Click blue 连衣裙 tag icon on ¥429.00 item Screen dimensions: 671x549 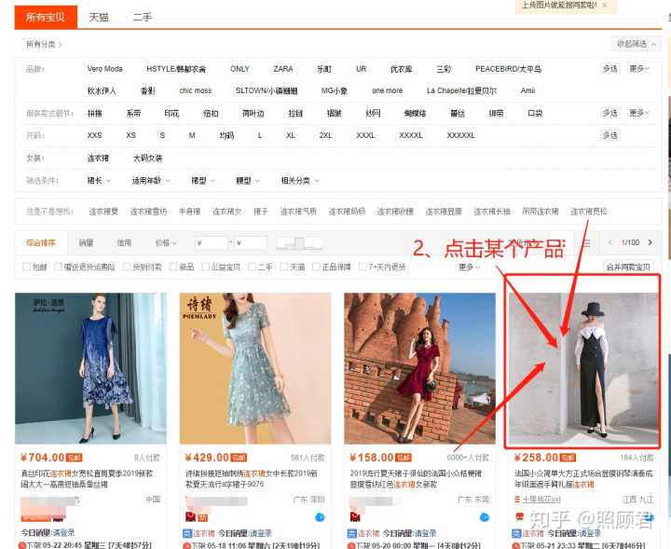(187, 533)
